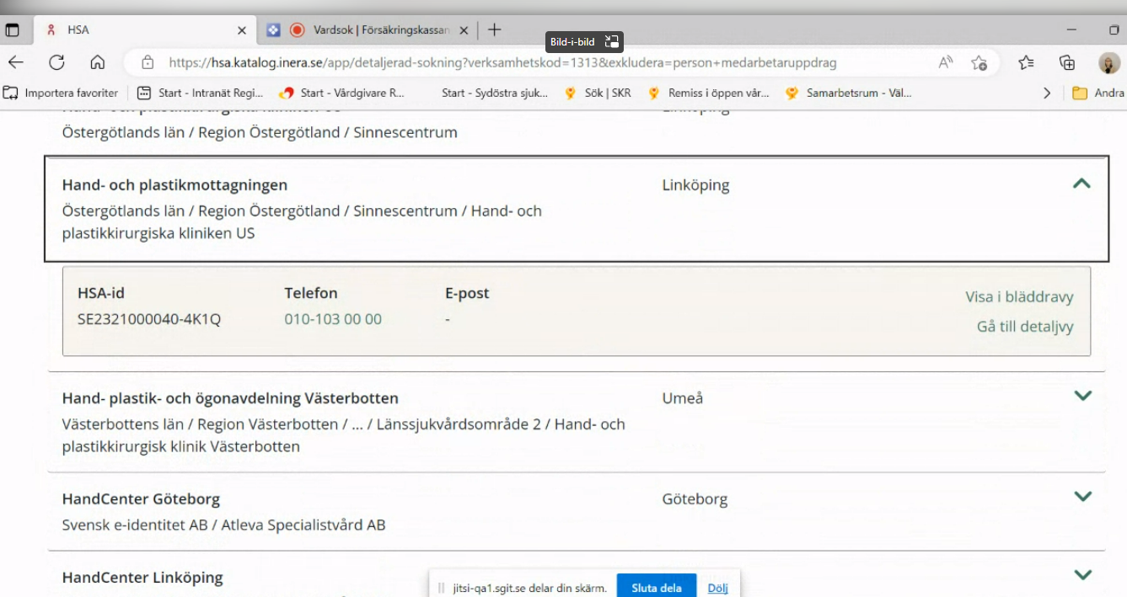The height and width of the screenshot is (597, 1127).
Task: Reload the page with refresh icon
Action: point(56,62)
